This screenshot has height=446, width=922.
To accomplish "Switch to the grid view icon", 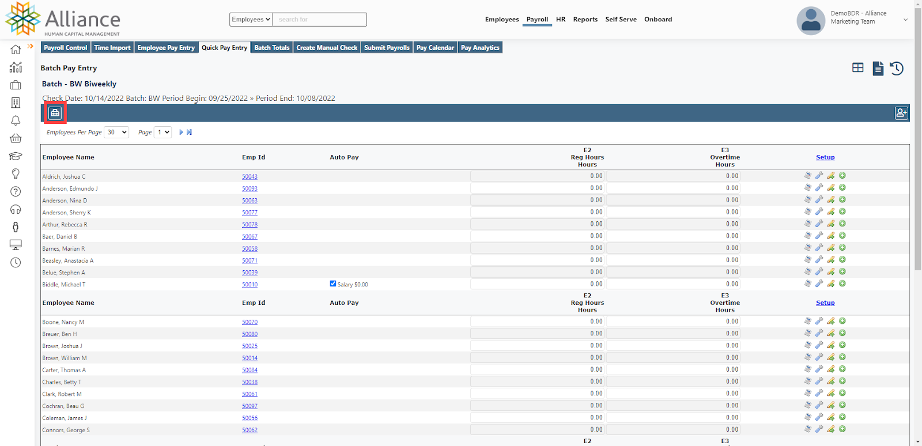I will (x=858, y=68).
